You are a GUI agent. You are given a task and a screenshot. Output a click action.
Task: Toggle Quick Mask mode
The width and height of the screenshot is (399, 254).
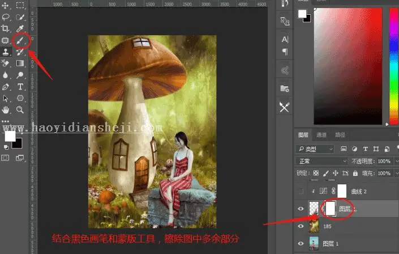(x=5, y=158)
